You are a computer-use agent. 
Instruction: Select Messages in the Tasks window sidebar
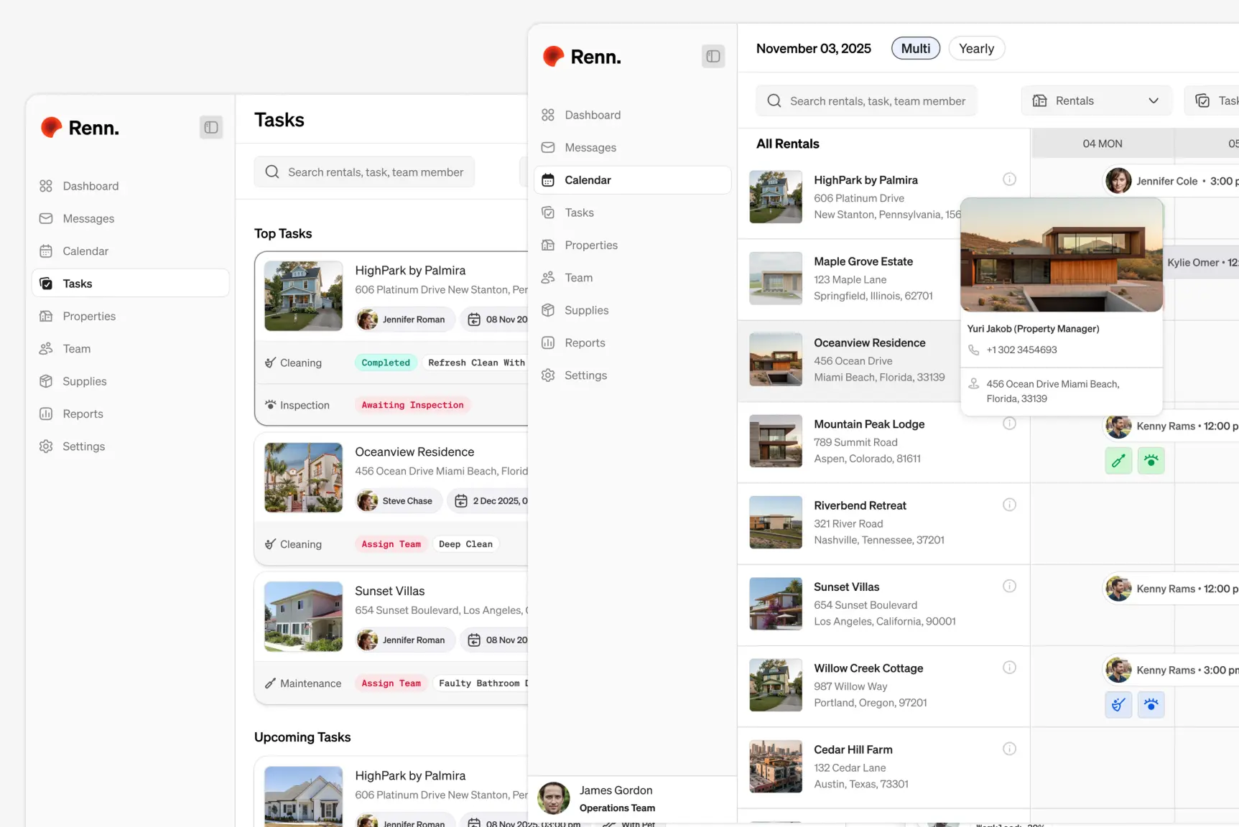click(x=88, y=218)
